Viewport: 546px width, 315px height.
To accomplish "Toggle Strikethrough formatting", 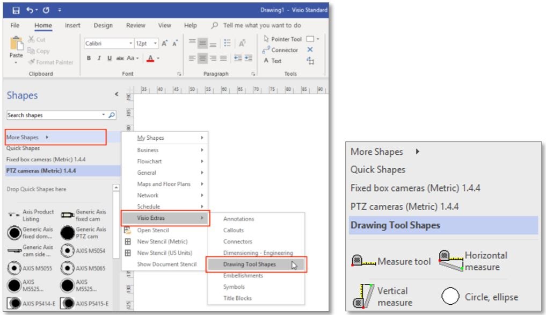I will tap(120, 58).
